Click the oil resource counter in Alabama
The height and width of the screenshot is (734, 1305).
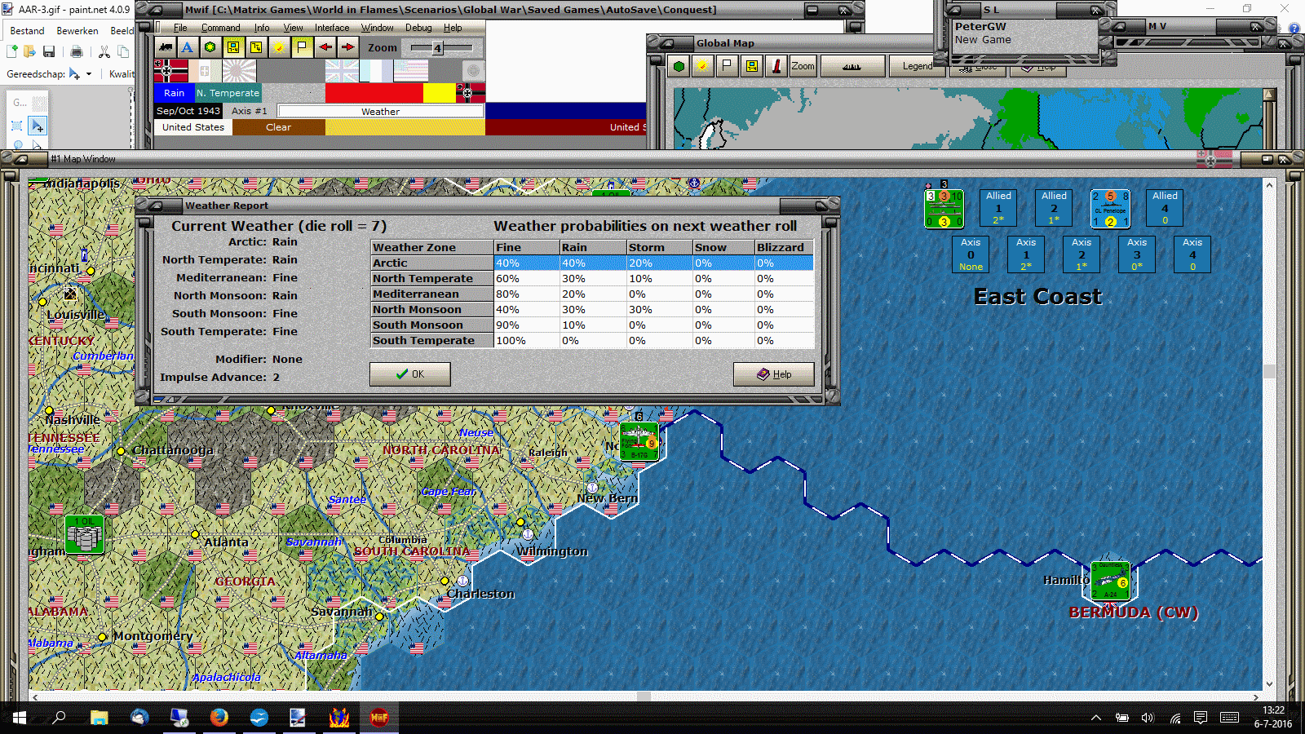coord(84,535)
